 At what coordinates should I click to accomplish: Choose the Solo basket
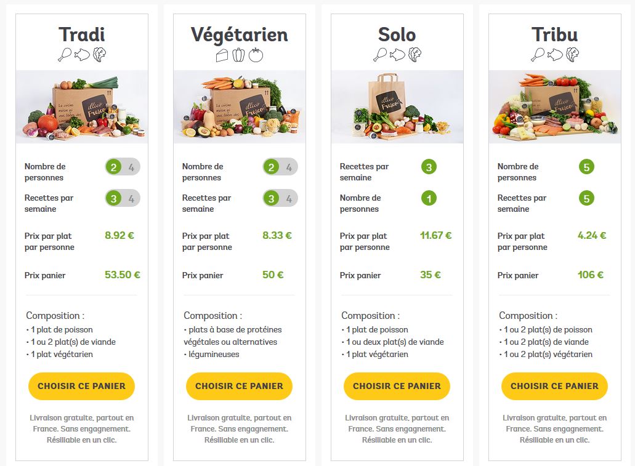coord(397,386)
